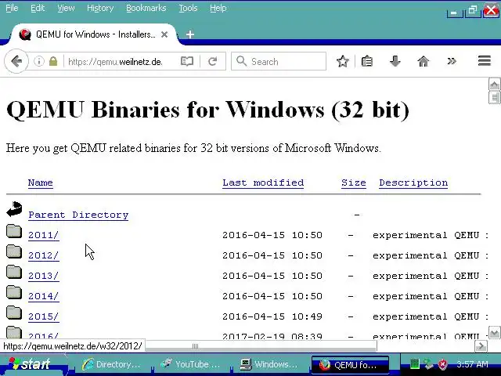
Task: Click the 3:57 AM system clock
Action: point(472,364)
